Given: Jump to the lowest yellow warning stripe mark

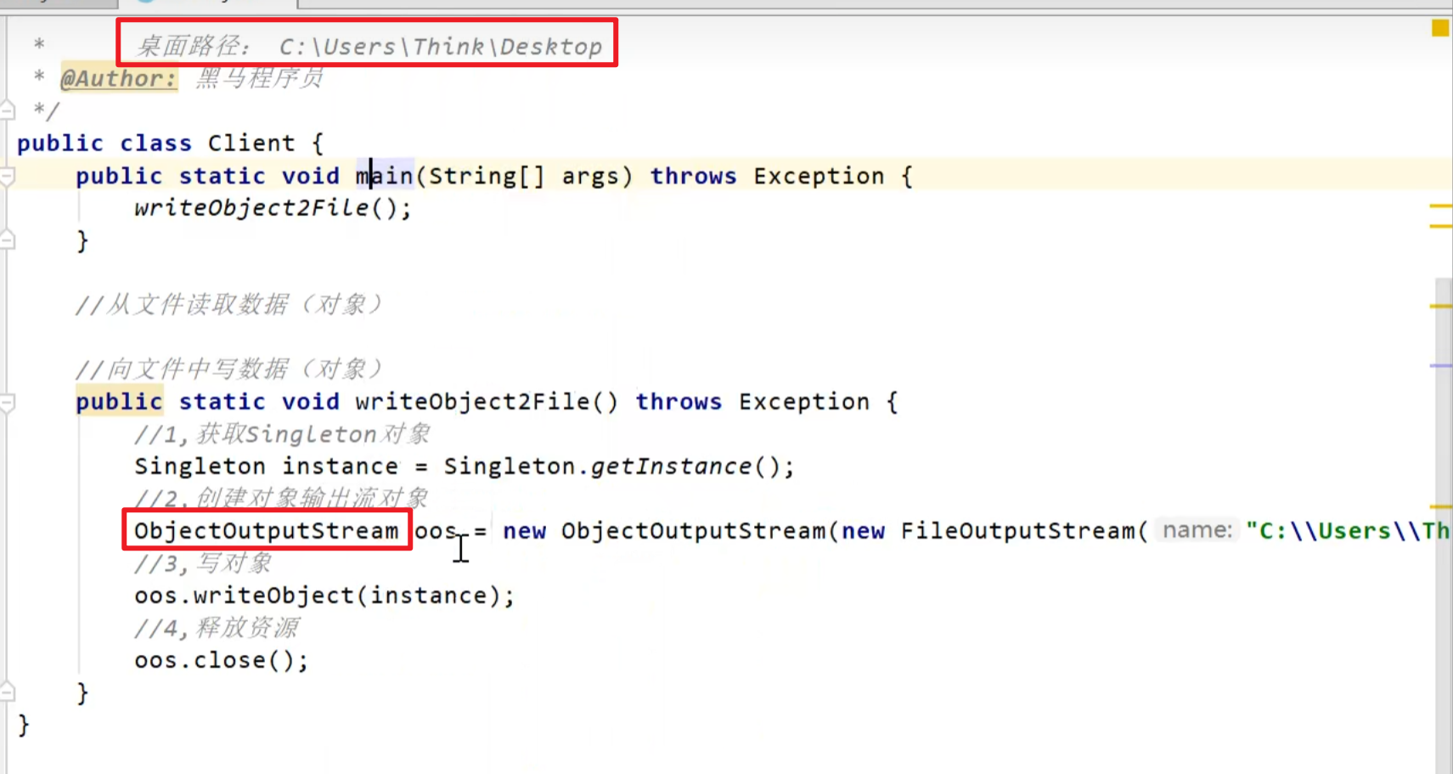Looking at the screenshot, I should coord(1440,506).
